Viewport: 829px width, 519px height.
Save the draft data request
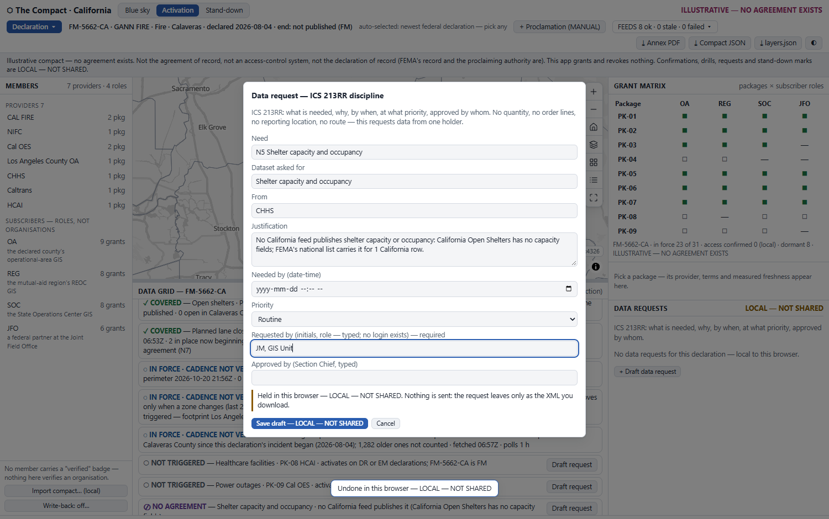tap(309, 423)
